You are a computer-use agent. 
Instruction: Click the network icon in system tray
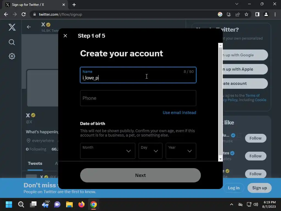249,204
